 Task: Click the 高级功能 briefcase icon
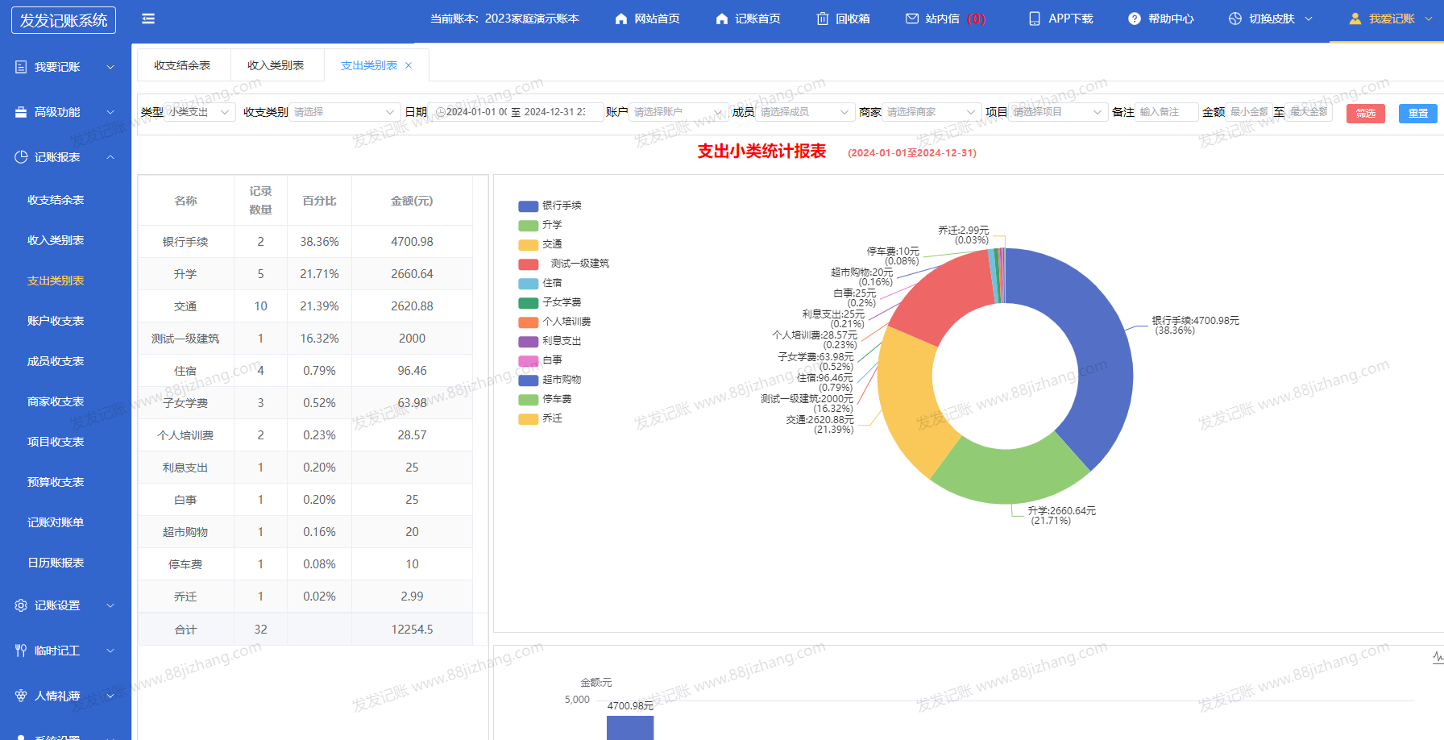pyautogui.click(x=21, y=112)
